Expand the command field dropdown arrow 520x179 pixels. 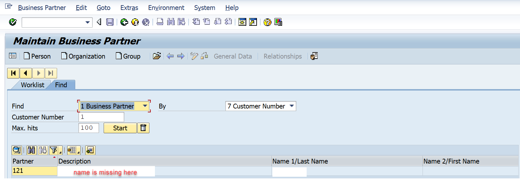tap(87, 22)
